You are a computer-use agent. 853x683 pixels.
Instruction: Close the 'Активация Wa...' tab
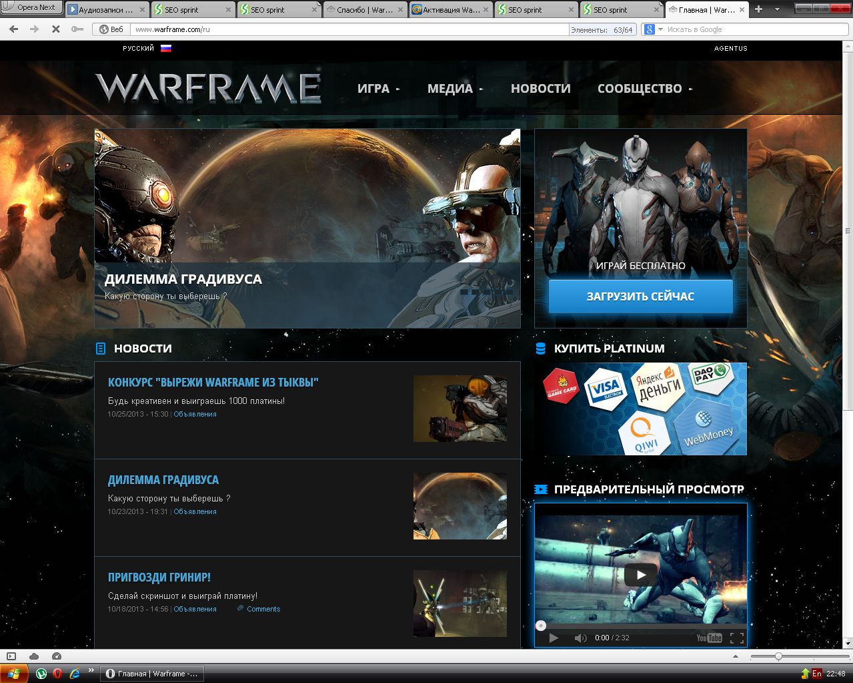point(485,10)
